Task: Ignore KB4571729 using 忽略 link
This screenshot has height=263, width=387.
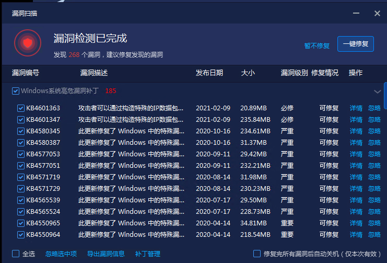Action: click(x=374, y=189)
